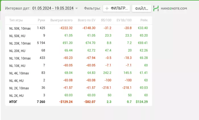The image size is (199, 120).
Task: Sort by EV bb/100 column header
Action: [124, 20]
